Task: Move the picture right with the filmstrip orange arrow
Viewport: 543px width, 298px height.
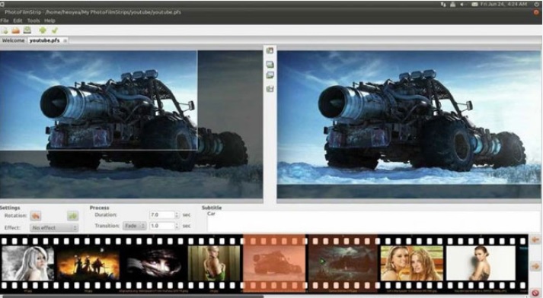Action: 535,266
